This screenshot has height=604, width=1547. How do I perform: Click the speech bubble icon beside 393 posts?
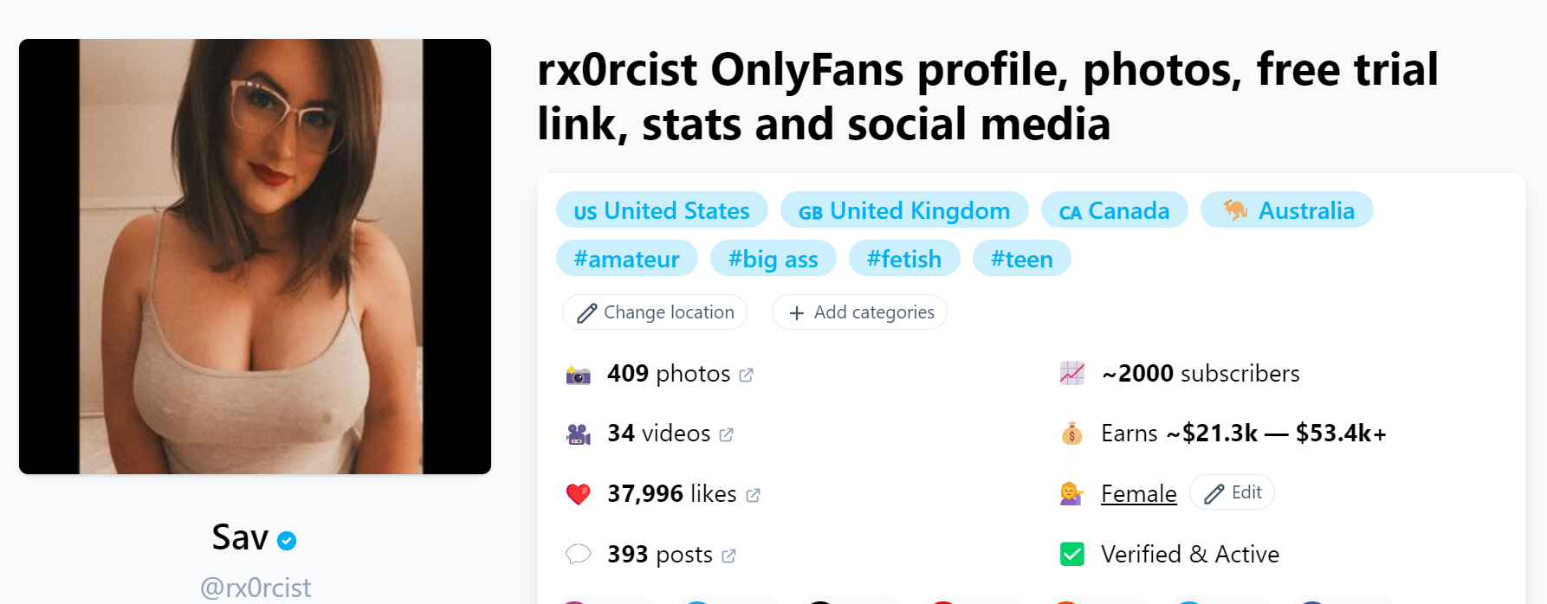coord(578,554)
